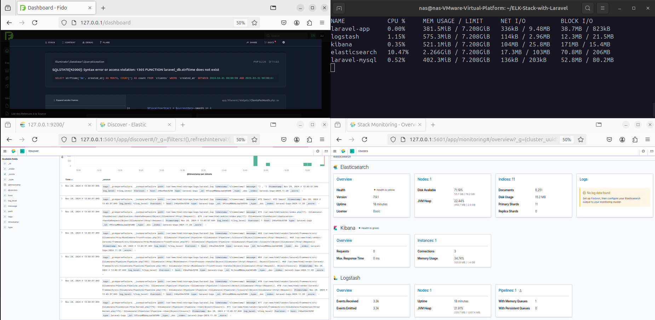Expand the 13:03:57.044 log row
This screenshot has height=320, width=655.
[x=62, y=211]
